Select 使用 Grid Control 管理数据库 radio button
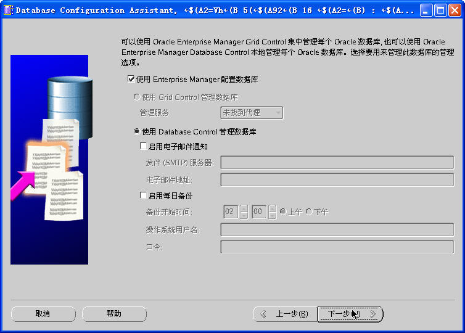Screen dimensions: 465x333 (x=136, y=97)
